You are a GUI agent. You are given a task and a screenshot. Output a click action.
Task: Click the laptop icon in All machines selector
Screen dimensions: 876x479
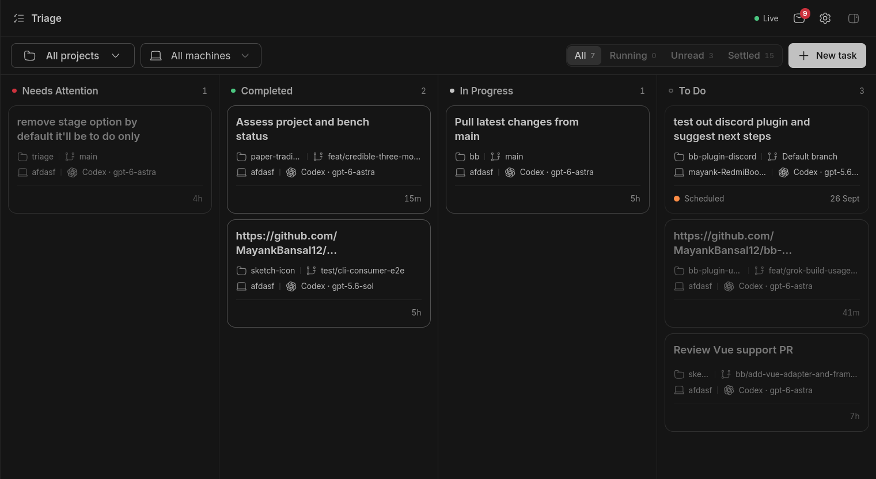[156, 56]
